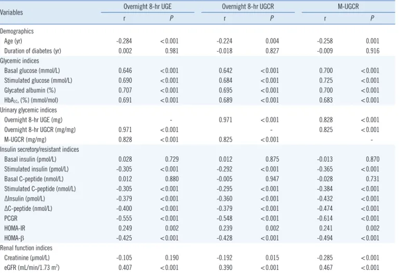Click the 'Stimulated glucose (mmol/L)' row label
Viewport: 400px width, 273px height.
pos(38,80)
